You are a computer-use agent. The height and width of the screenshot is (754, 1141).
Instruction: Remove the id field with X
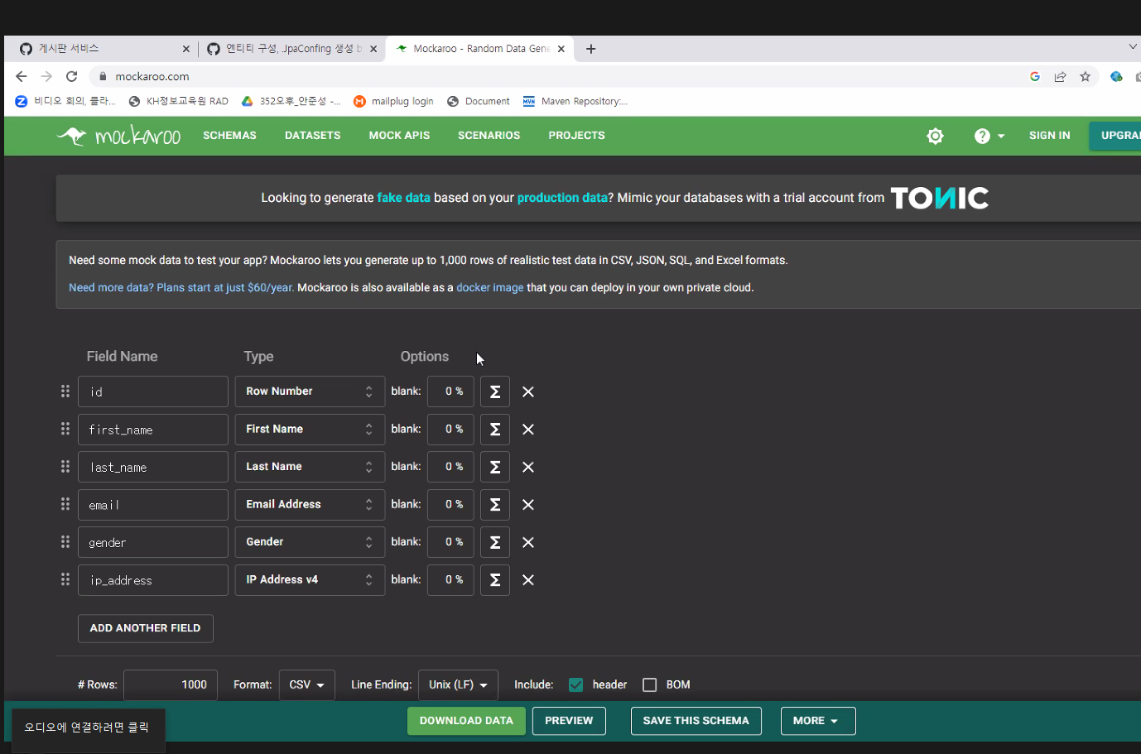[528, 391]
